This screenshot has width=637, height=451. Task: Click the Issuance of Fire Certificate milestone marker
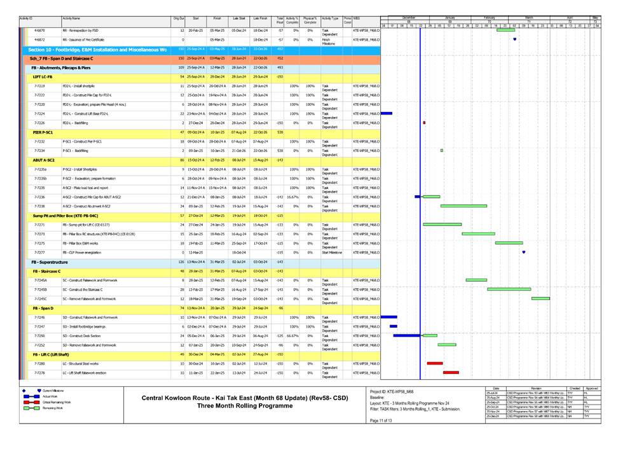click(514, 39)
